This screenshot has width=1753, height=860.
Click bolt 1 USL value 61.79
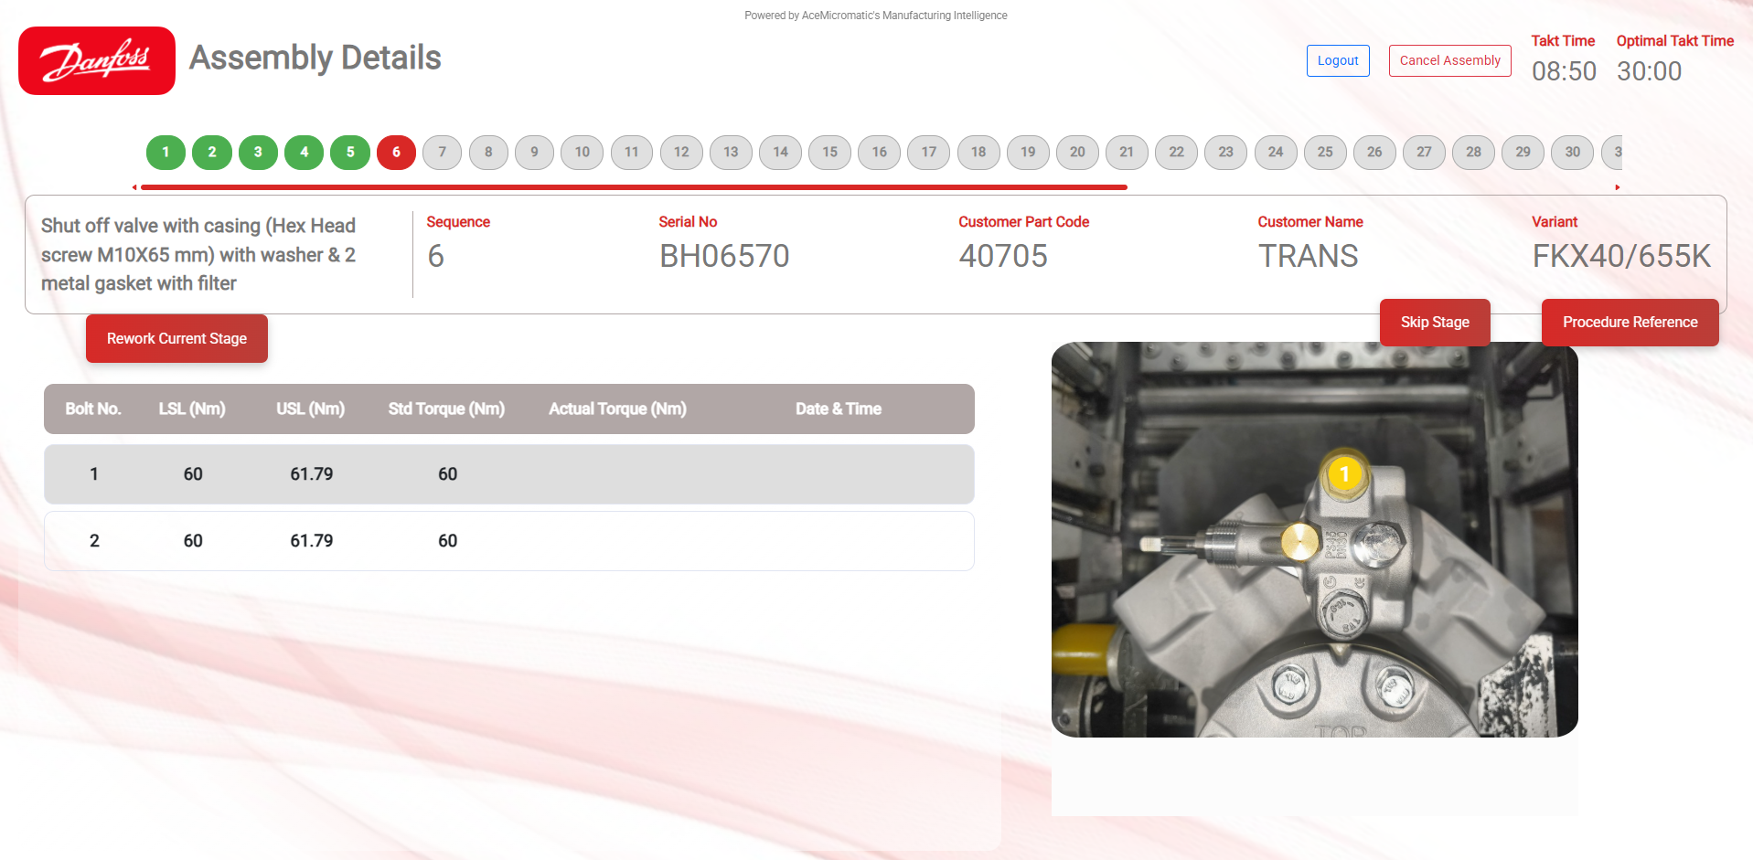[x=312, y=474]
